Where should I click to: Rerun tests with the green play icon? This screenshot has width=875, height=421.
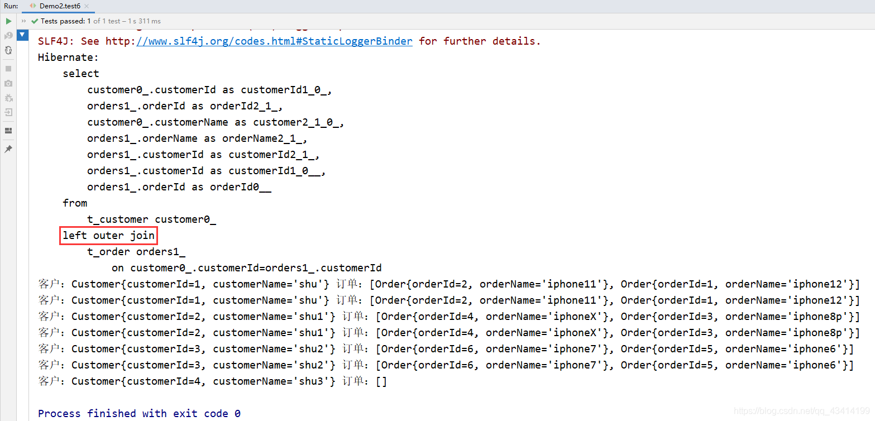(8, 21)
